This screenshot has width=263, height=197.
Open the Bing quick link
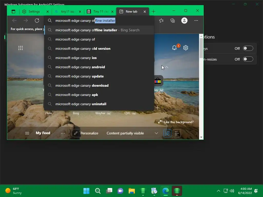point(76,113)
